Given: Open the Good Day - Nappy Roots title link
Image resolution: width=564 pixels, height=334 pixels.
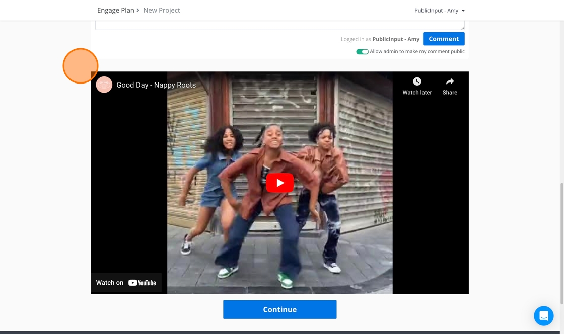Looking at the screenshot, I should pos(156,85).
